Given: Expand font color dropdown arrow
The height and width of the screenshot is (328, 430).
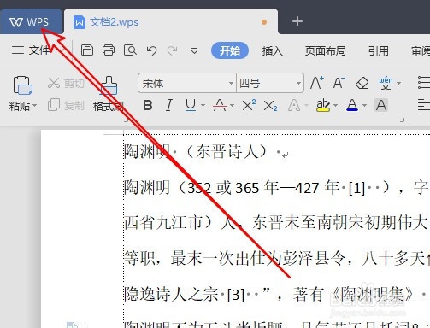Looking at the screenshot, I should tap(364, 106).
